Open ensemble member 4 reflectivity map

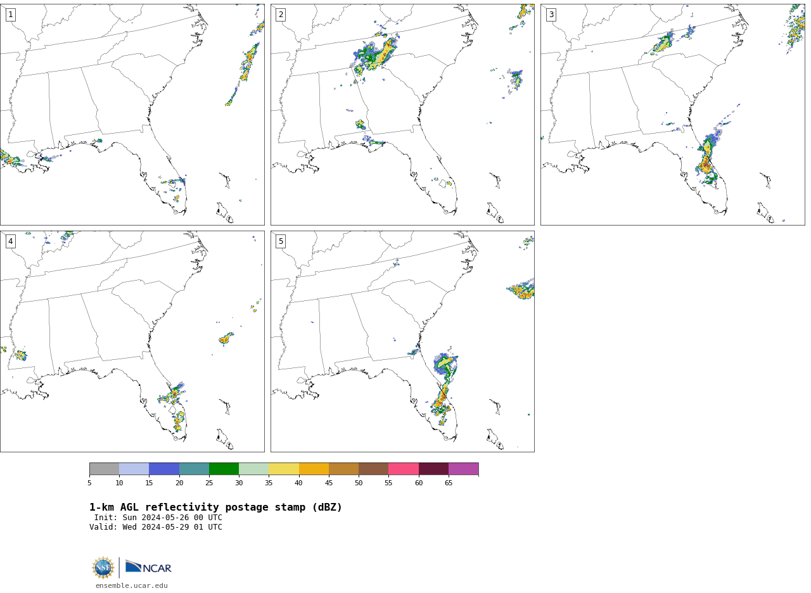(x=132, y=341)
